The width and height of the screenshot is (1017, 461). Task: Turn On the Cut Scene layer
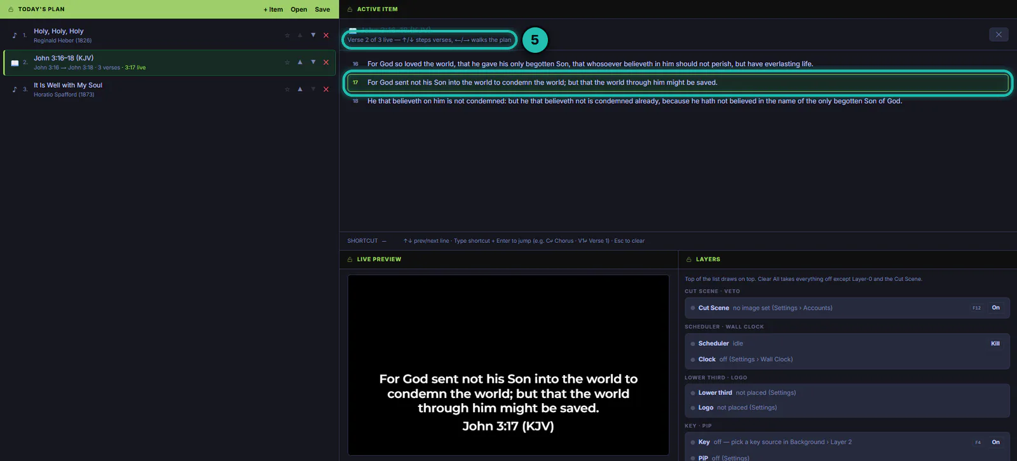click(995, 308)
